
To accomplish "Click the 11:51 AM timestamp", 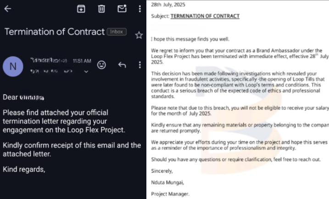I will point(82,61).
